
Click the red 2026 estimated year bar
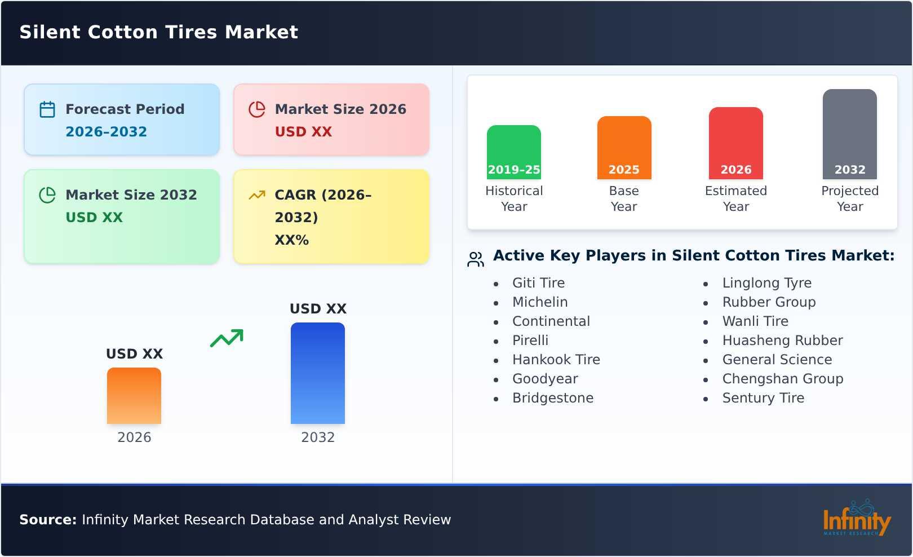click(736, 143)
